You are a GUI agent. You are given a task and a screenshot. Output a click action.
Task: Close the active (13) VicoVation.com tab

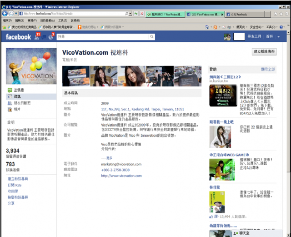[x=222, y=15]
